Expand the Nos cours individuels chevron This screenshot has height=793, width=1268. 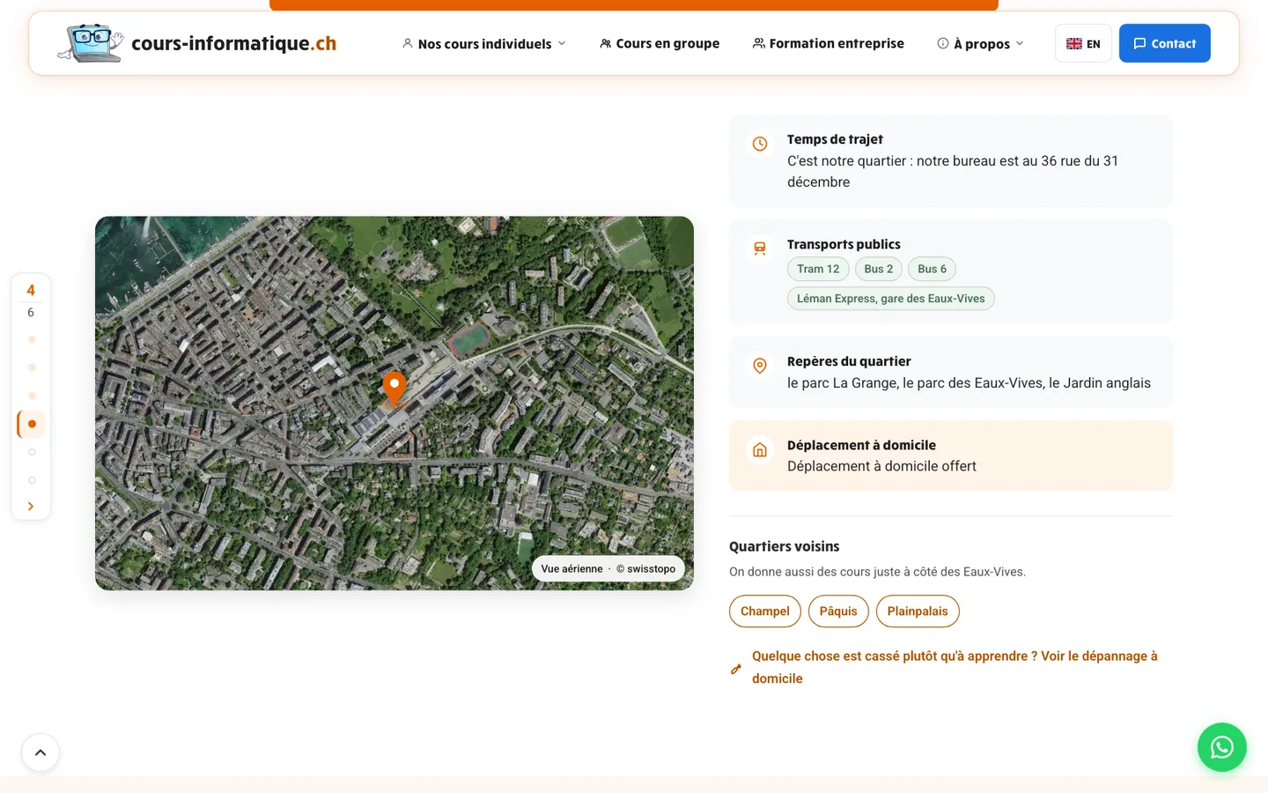coord(562,43)
